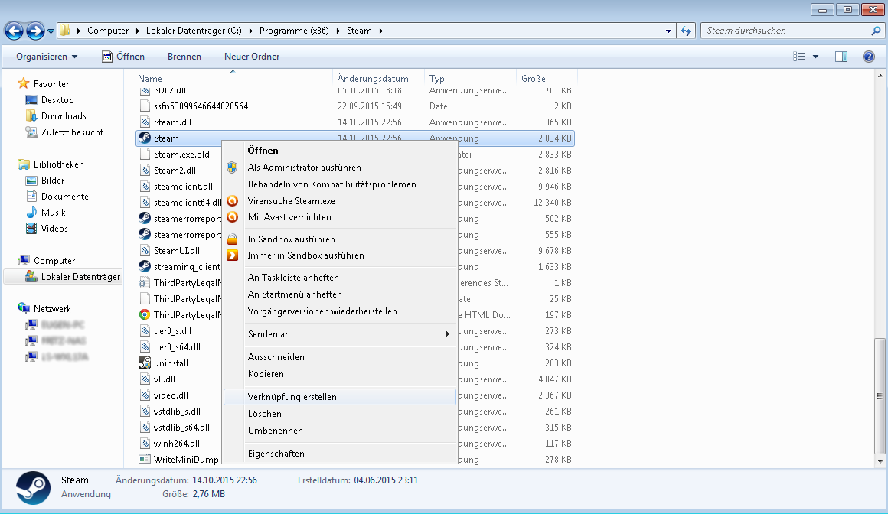Open the address bar history dropdown

(668, 31)
